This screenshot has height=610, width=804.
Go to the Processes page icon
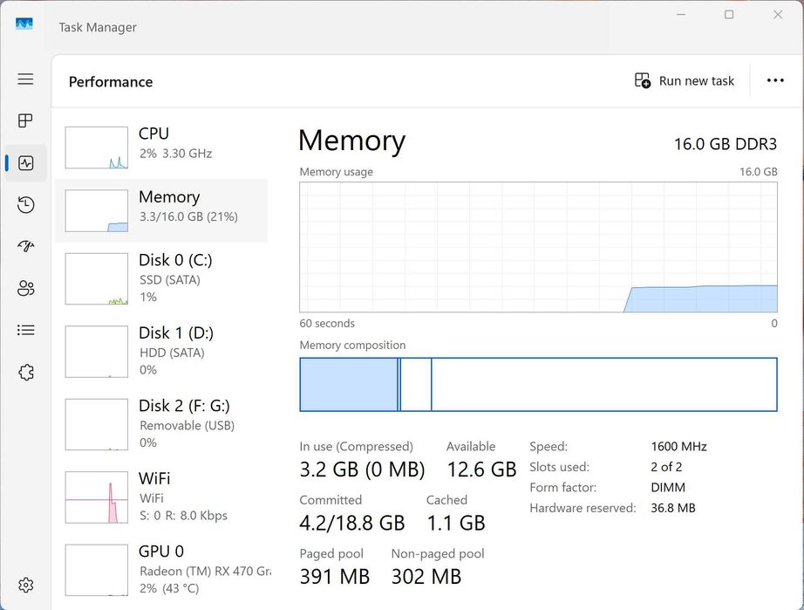pyautogui.click(x=26, y=120)
